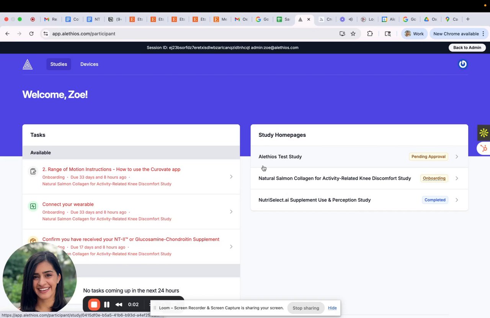The image size is (490, 318).
Task: Close the active Alethios tab
Action: coord(309,19)
